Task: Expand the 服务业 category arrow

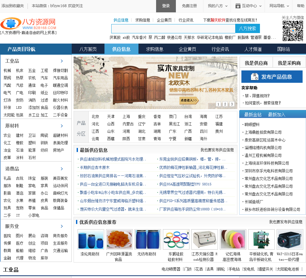Action: tap(62, 226)
